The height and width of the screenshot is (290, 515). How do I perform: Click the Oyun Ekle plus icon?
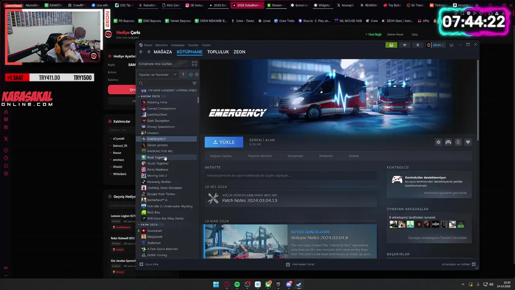point(141,264)
